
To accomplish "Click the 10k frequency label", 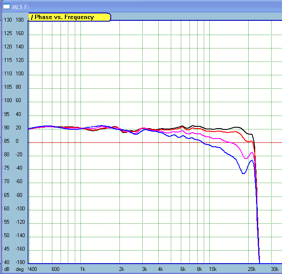I will click(213, 269).
